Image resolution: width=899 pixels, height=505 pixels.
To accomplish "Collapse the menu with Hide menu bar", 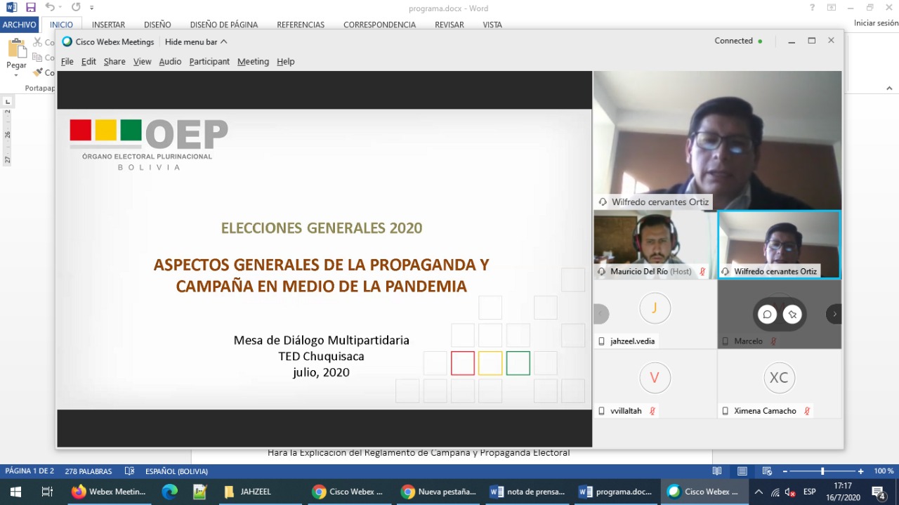I will click(196, 41).
